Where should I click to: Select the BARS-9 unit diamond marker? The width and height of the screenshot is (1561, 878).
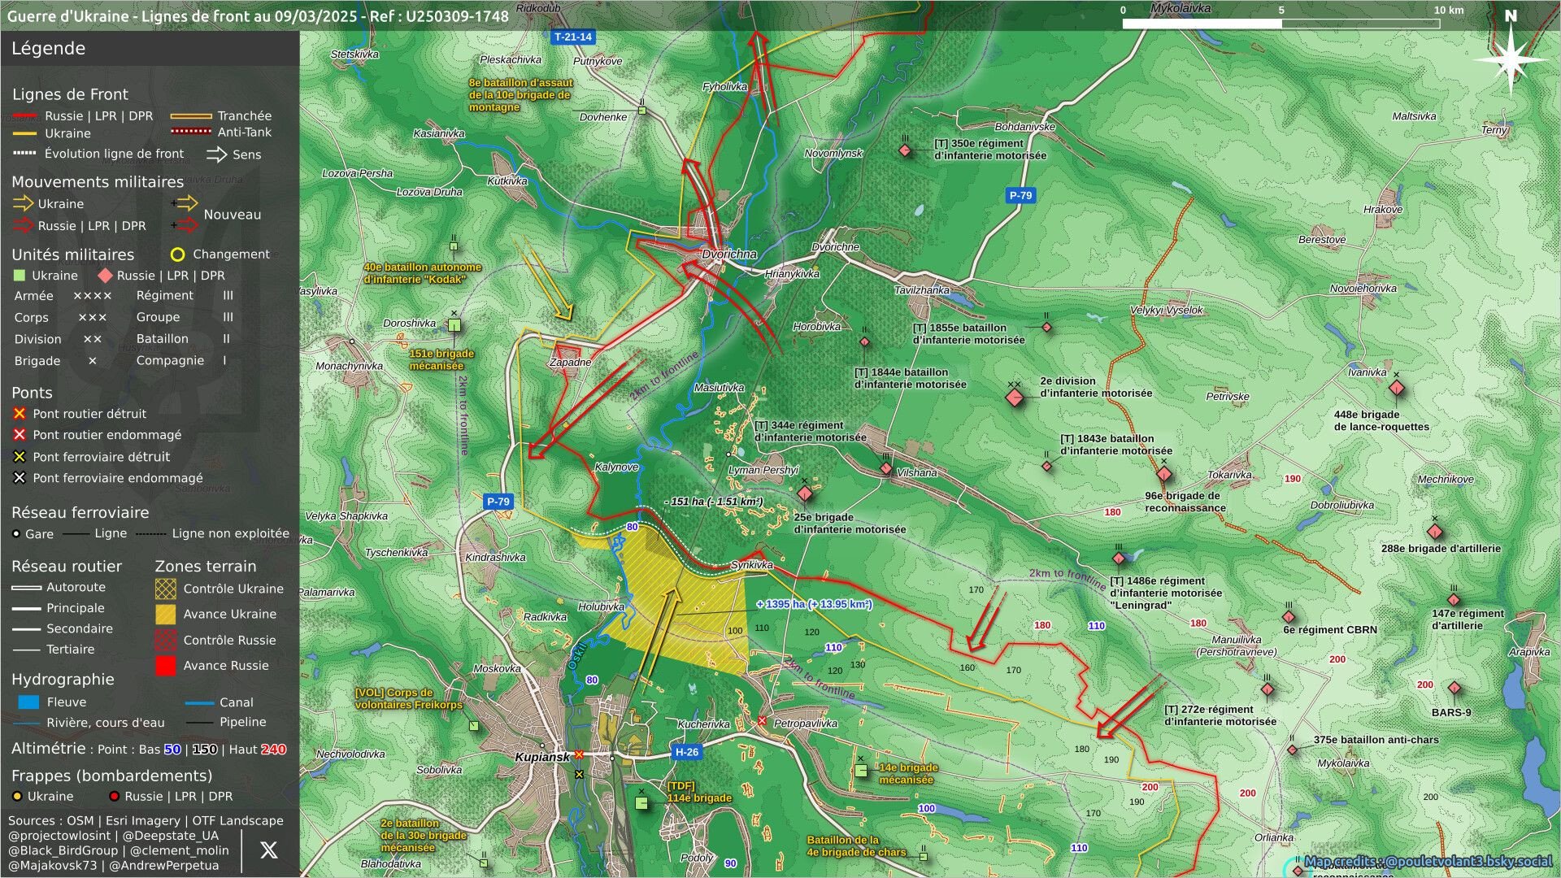click(1454, 688)
